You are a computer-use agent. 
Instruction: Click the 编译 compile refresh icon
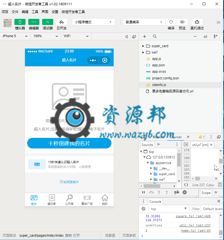click(171, 22)
